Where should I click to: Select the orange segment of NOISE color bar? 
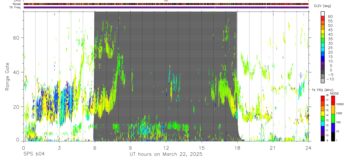point(333,109)
